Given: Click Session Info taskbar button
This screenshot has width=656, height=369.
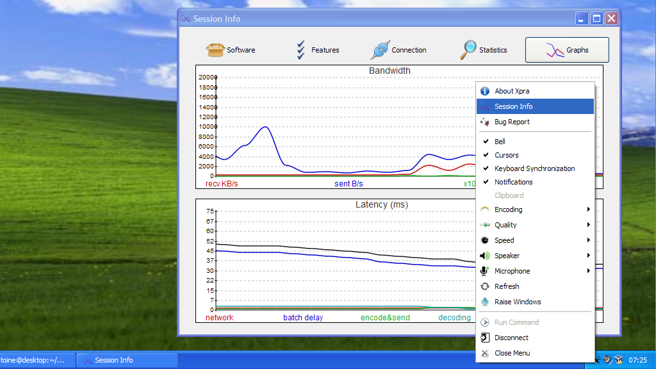Looking at the screenshot, I should [127, 360].
